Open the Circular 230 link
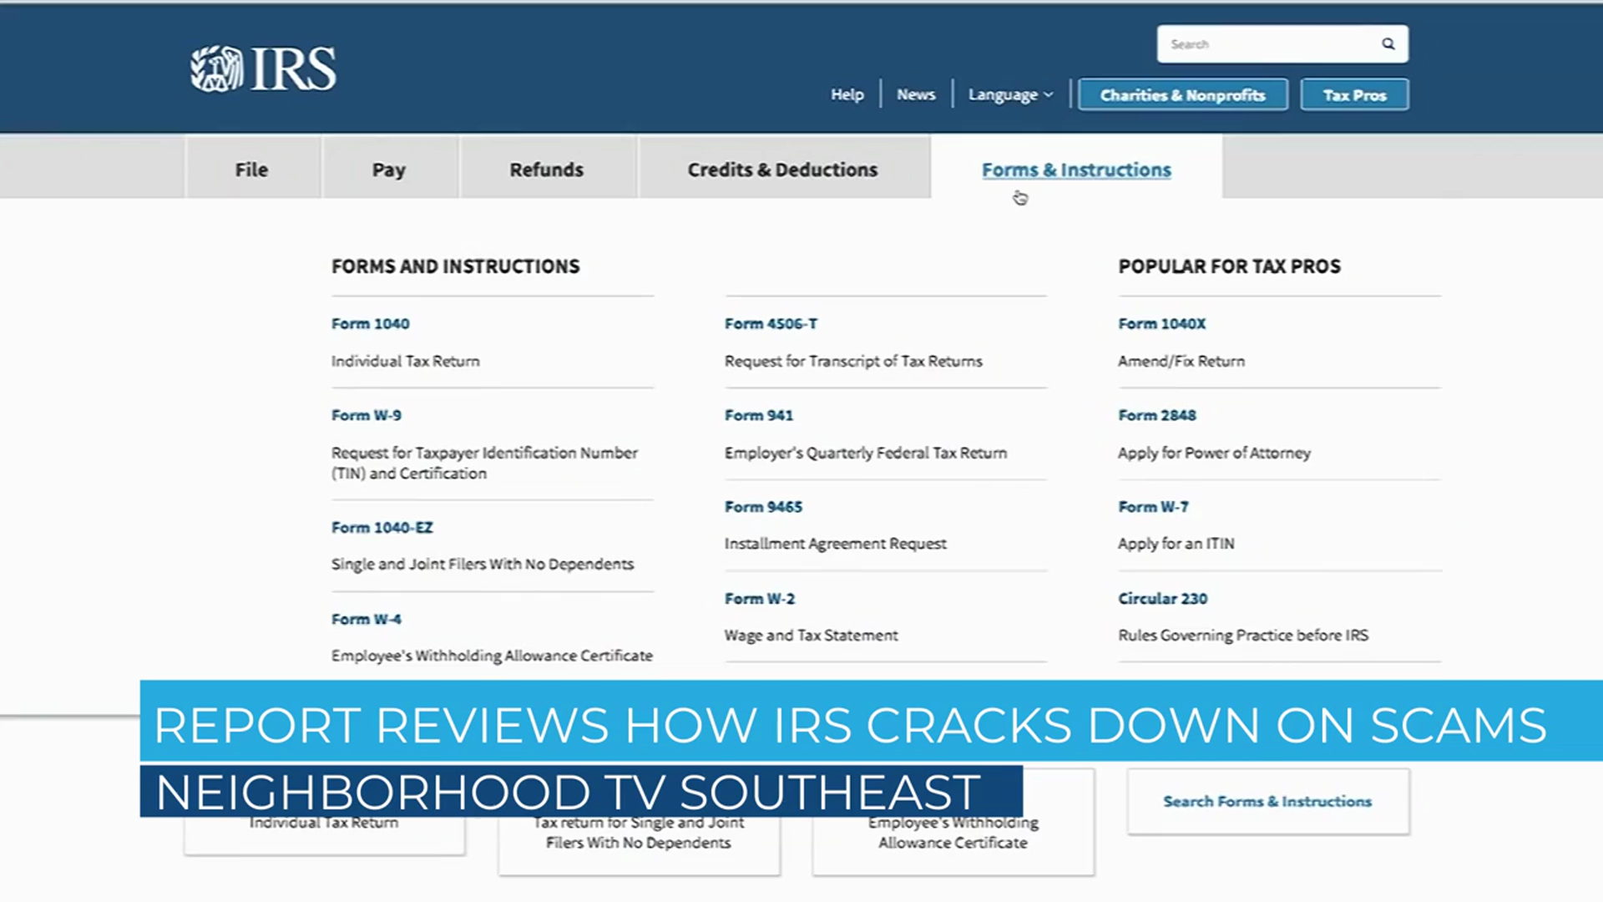1603x902 pixels. click(x=1163, y=599)
